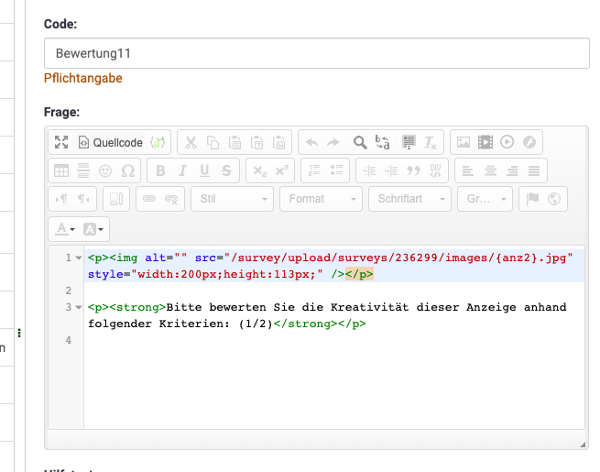Screen dimensions: 600x472
Task: Toggle strikethrough formatting
Action: click(x=227, y=170)
